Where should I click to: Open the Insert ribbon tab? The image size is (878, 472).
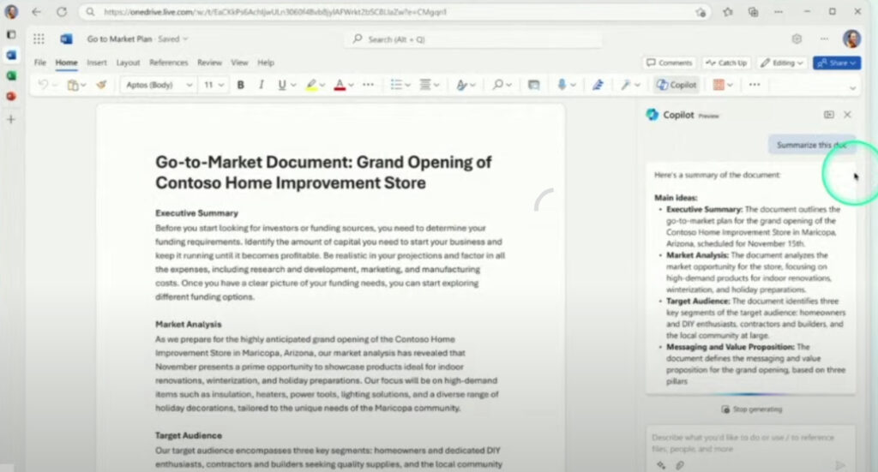[97, 63]
